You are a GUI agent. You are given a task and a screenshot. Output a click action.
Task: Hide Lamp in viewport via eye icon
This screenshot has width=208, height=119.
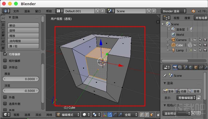195,50
